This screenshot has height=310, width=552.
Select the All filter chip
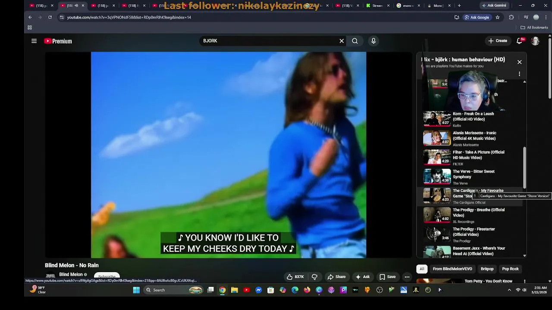point(422,269)
